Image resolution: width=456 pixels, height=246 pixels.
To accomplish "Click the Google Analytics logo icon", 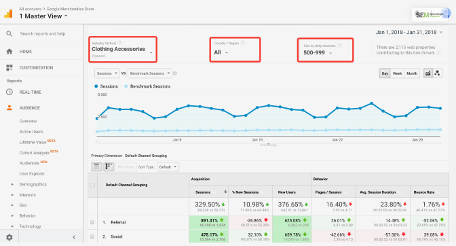I will coord(9,14).
